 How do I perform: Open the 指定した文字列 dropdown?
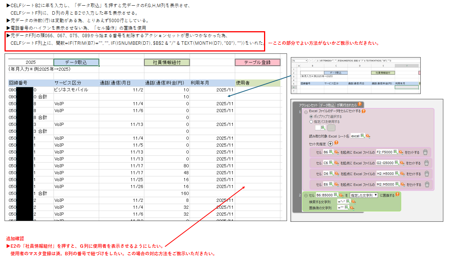(x=364, y=195)
